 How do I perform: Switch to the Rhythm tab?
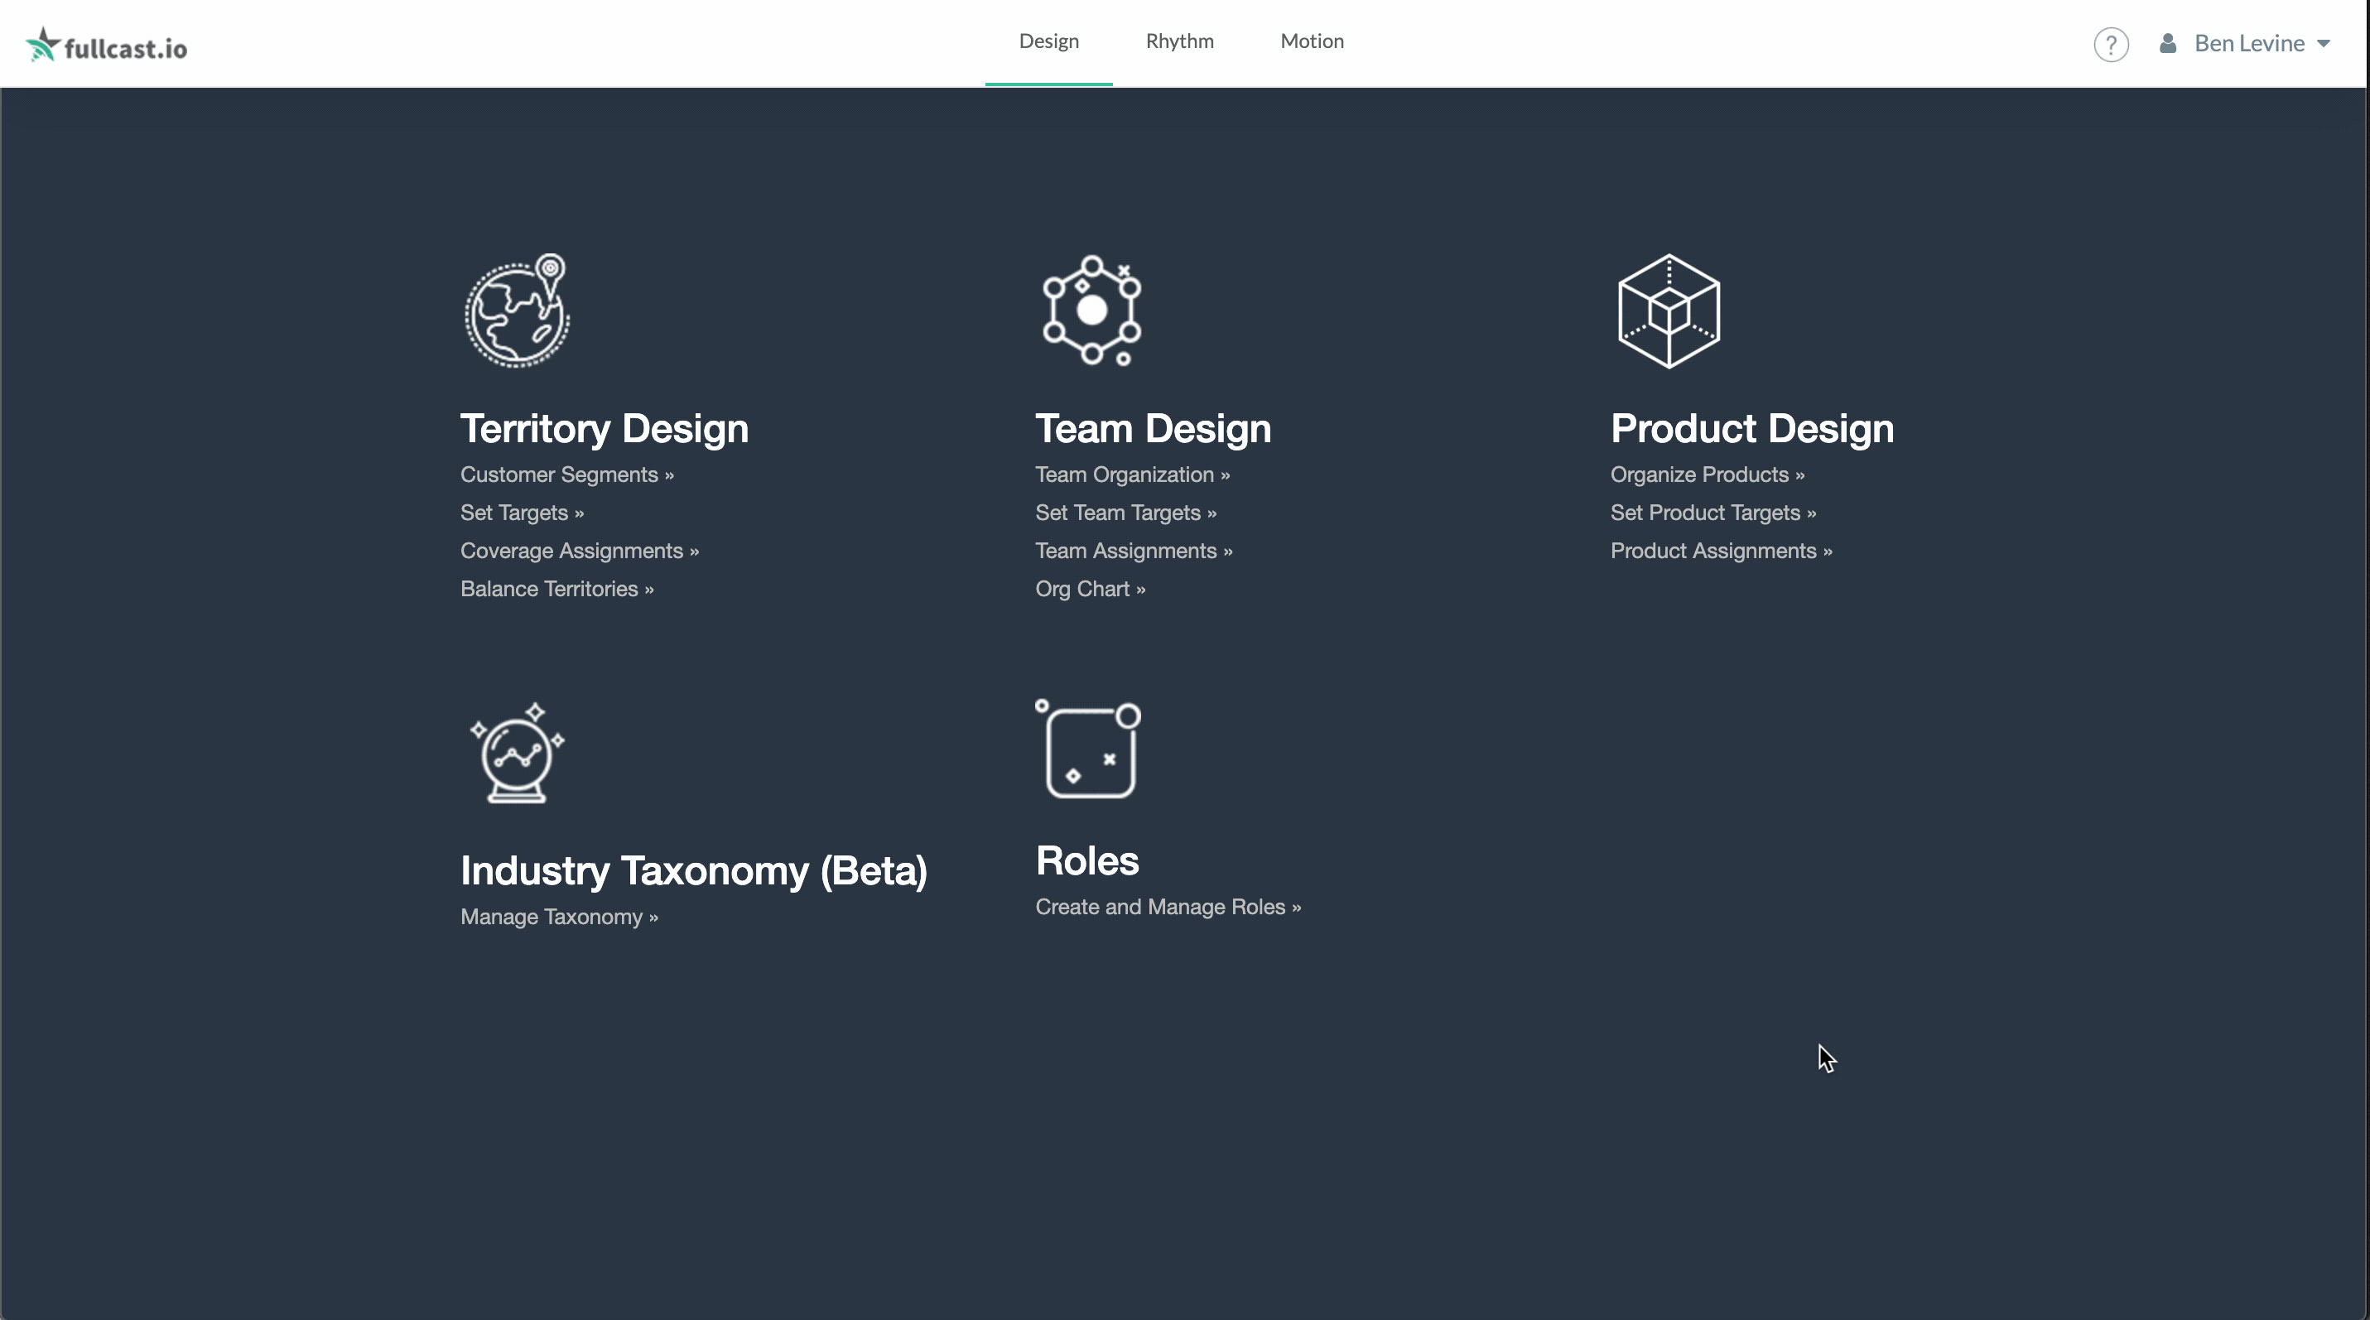tap(1179, 41)
